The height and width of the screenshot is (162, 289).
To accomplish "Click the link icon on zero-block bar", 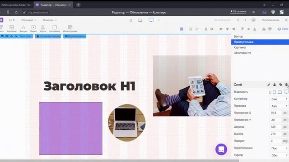I will tap(7, 36).
